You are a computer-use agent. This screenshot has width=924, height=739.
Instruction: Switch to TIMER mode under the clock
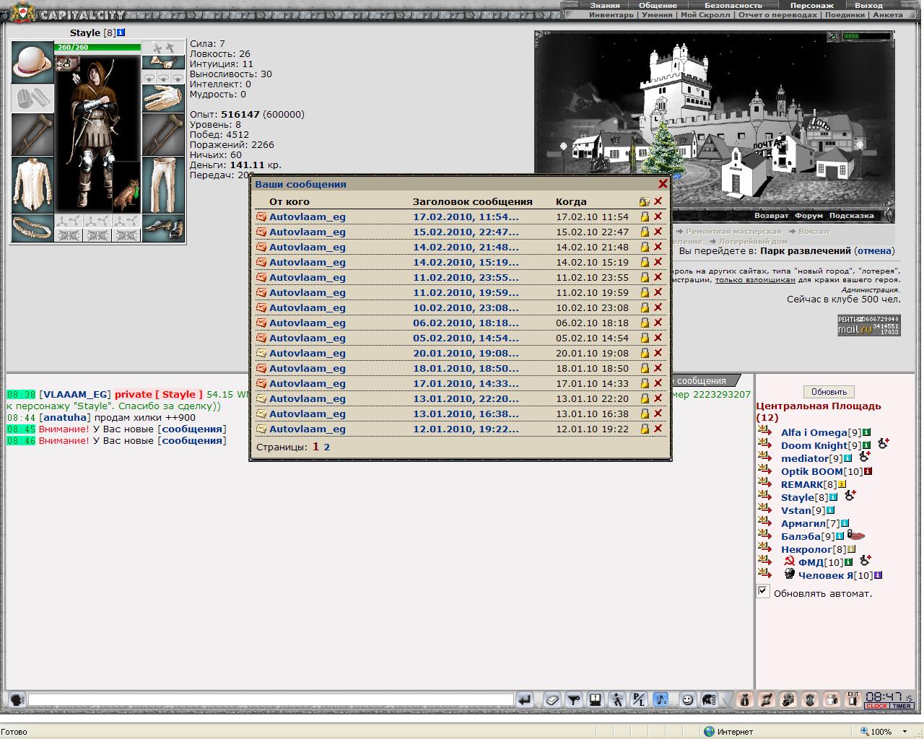click(902, 707)
